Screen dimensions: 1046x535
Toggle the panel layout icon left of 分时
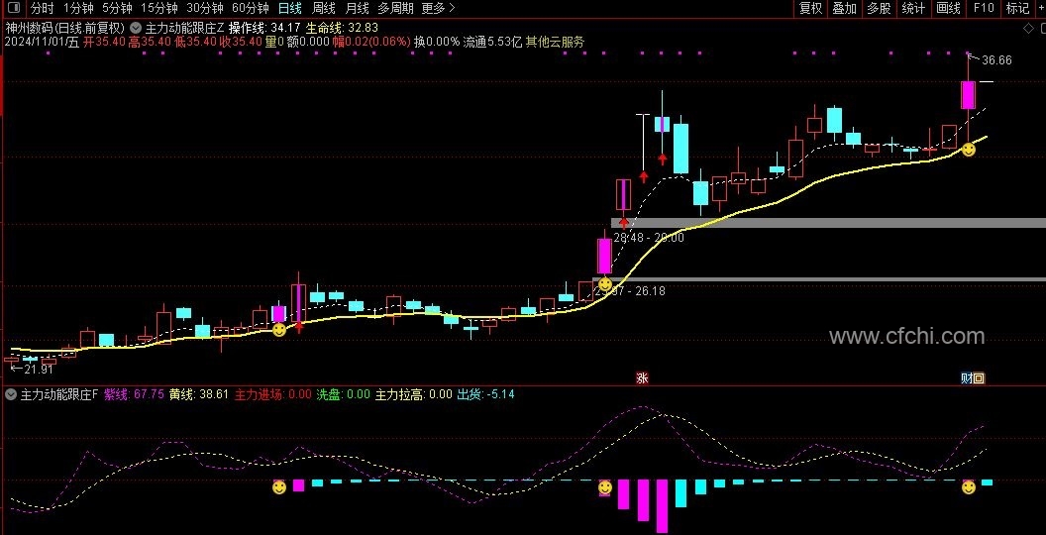[x=12, y=8]
